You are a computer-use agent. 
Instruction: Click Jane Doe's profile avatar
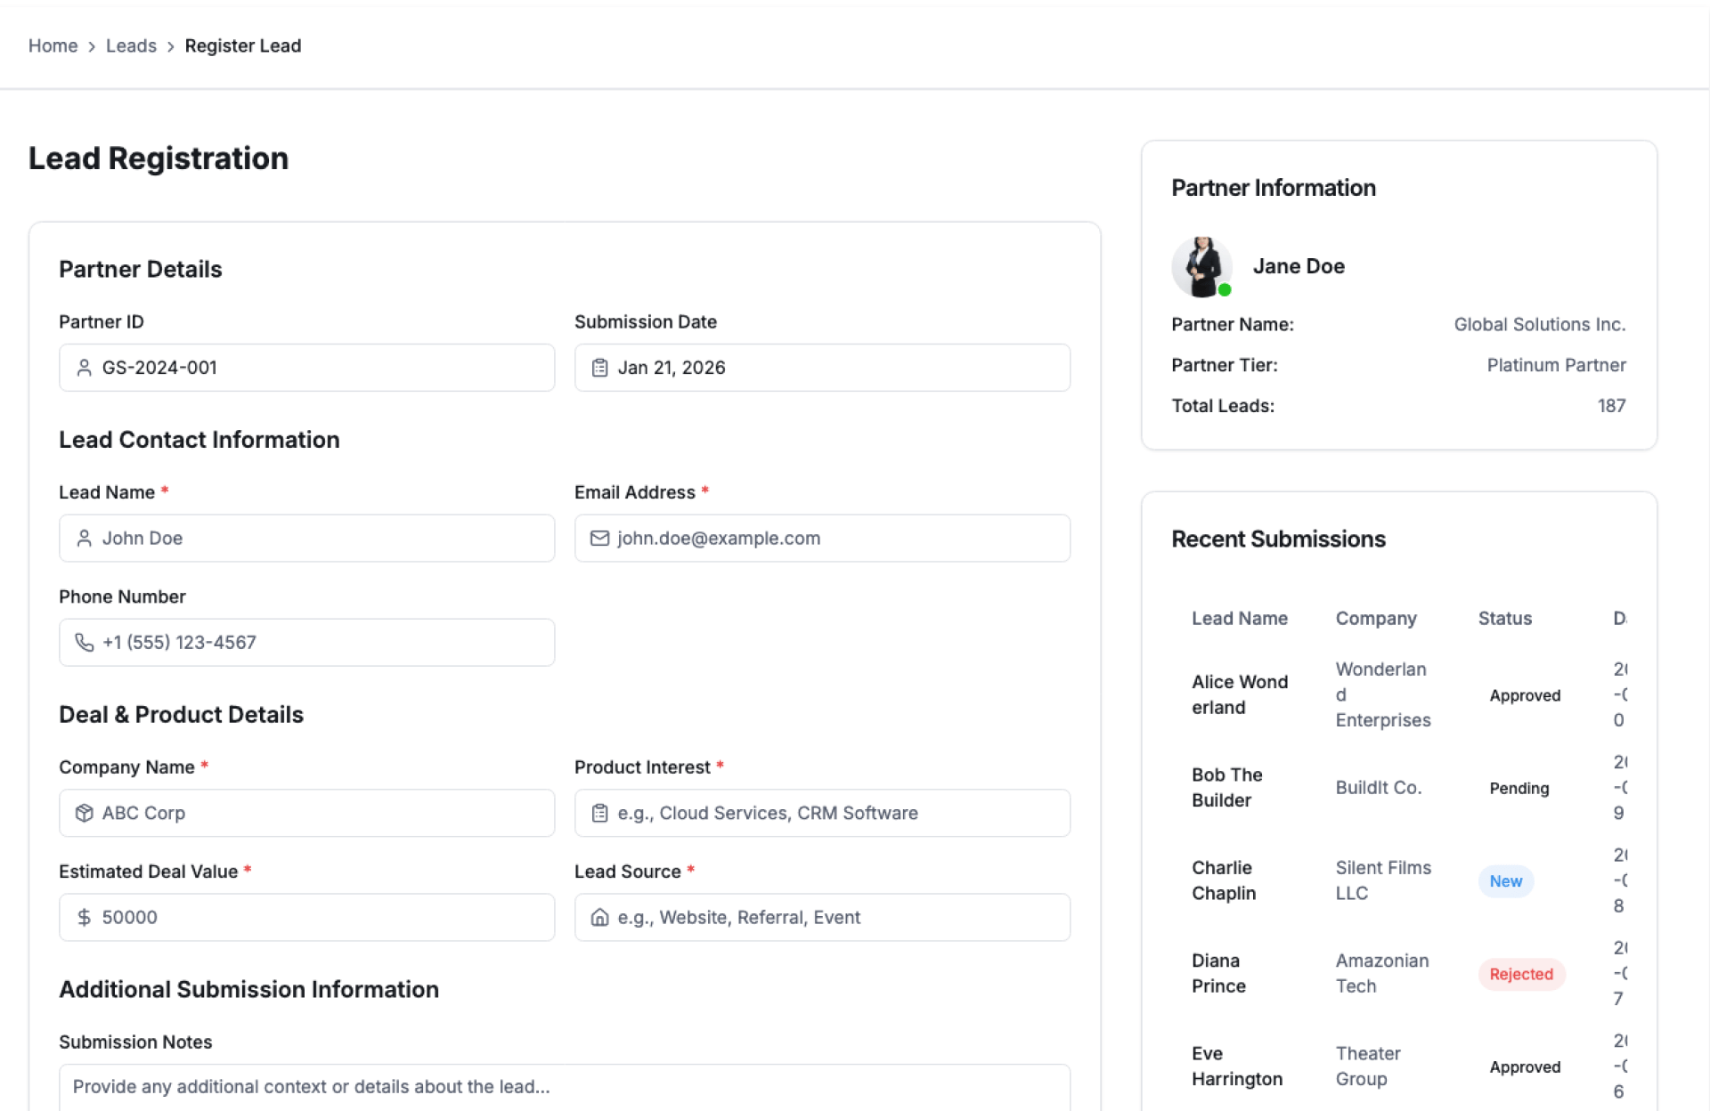point(1201,266)
